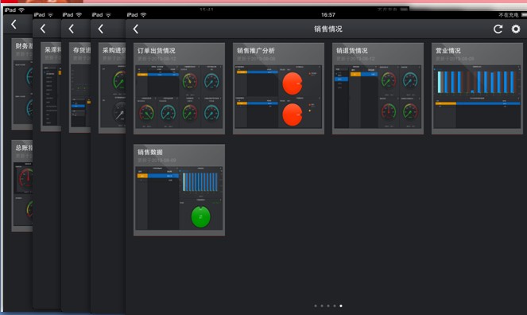Click the bar chart inside 营业情况 card
The image size is (527, 315).
coord(477,82)
